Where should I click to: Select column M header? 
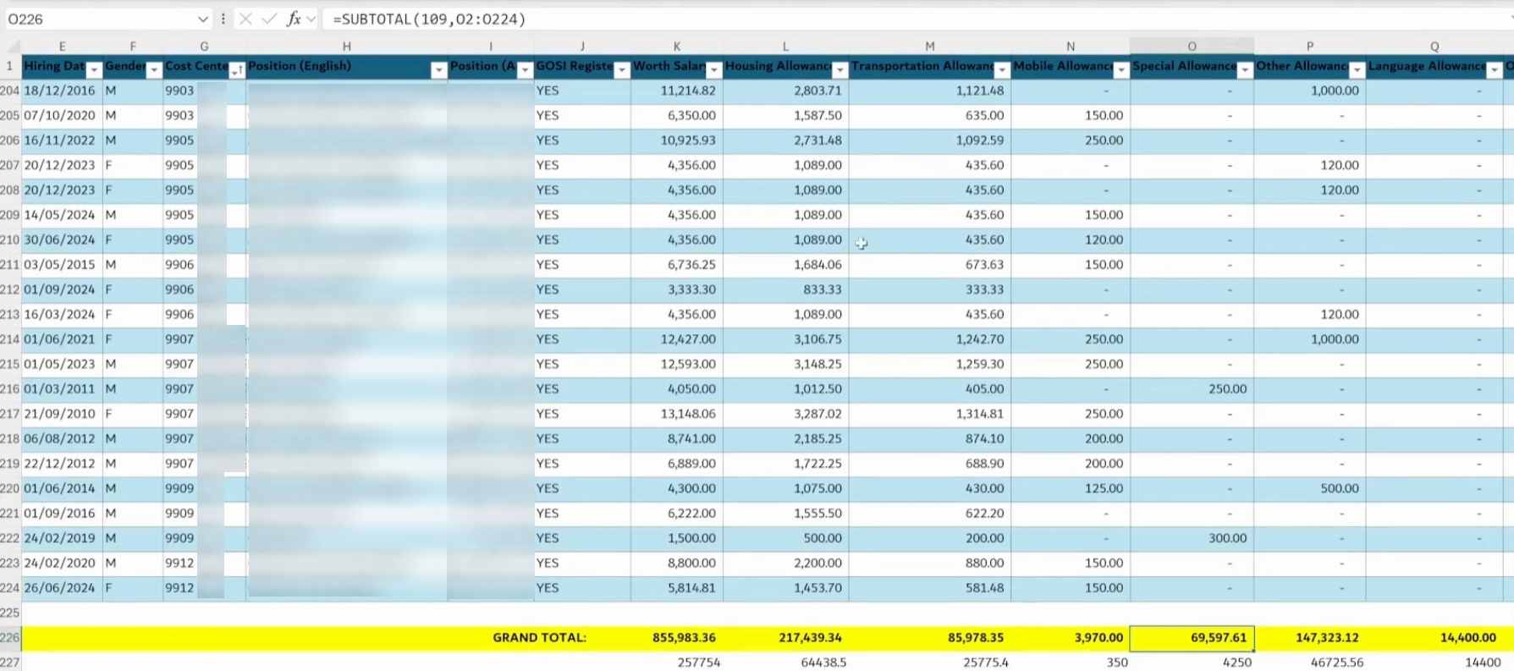point(930,47)
